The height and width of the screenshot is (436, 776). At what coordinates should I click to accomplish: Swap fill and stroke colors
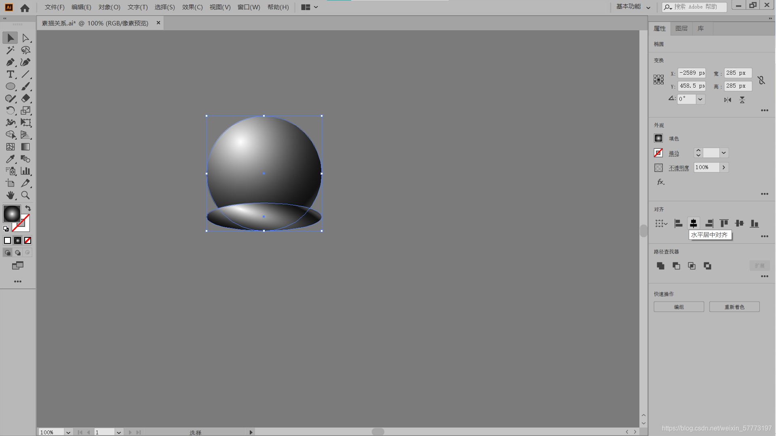click(x=28, y=208)
